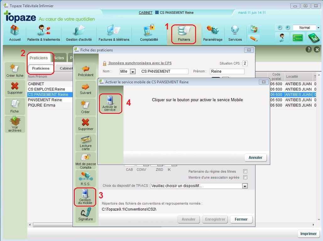The height and width of the screenshot is (241, 323).
Task: Click the card reader terminal icon
Action: (x=313, y=38)
